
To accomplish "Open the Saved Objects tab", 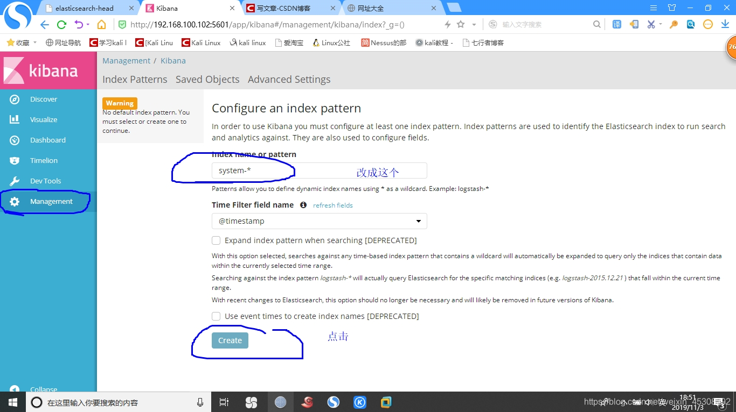I will tap(207, 80).
